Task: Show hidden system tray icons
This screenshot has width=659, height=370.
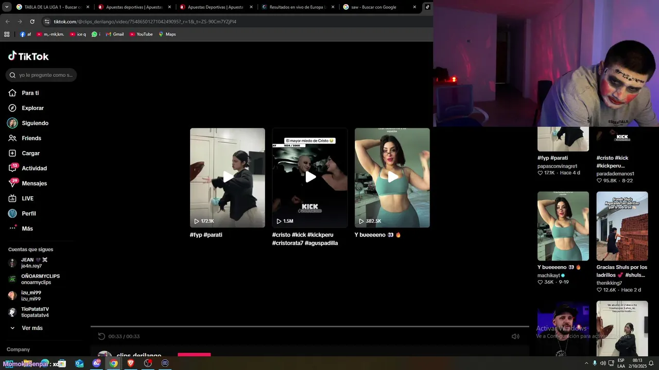Action: click(586, 363)
